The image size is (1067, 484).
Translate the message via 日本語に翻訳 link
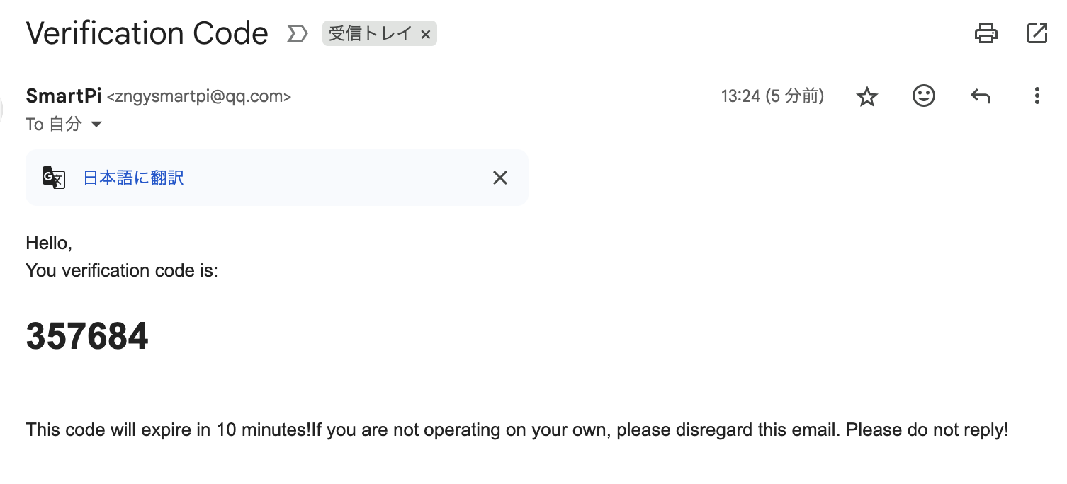click(134, 178)
